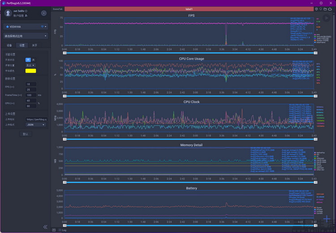Click the FrameTime field showing 100
Image resolution: width=336 pixels, height=233 pixels.
point(31,95)
